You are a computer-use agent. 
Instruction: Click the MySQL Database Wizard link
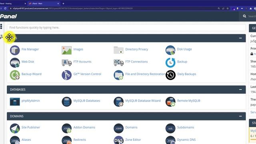pos(143,100)
